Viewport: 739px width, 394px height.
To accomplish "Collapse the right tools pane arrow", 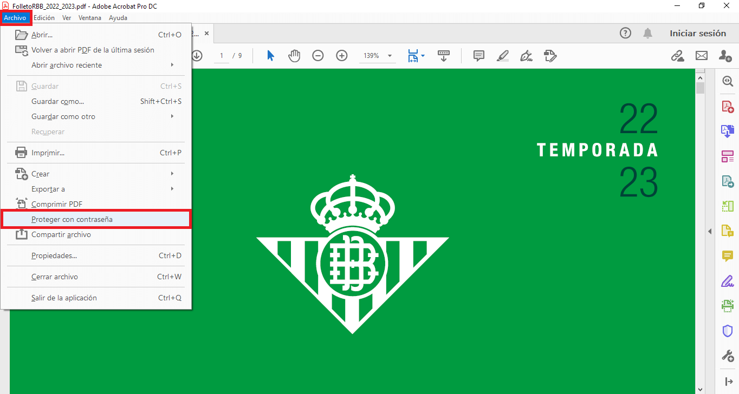I will click(x=729, y=382).
